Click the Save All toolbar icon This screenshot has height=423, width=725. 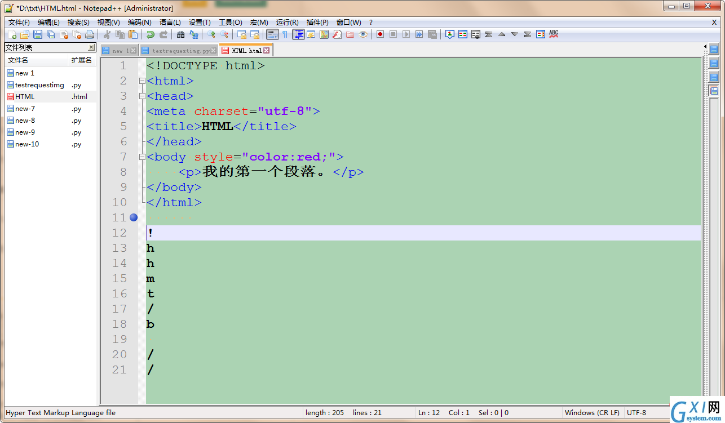pyautogui.click(x=51, y=34)
